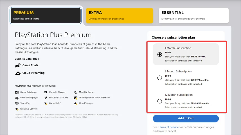Image resolution: width=241 pixels, height=135 pixels.
Task: Switch to the Essential tier tab
Action: pyautogui.click(x=194, y=16)
